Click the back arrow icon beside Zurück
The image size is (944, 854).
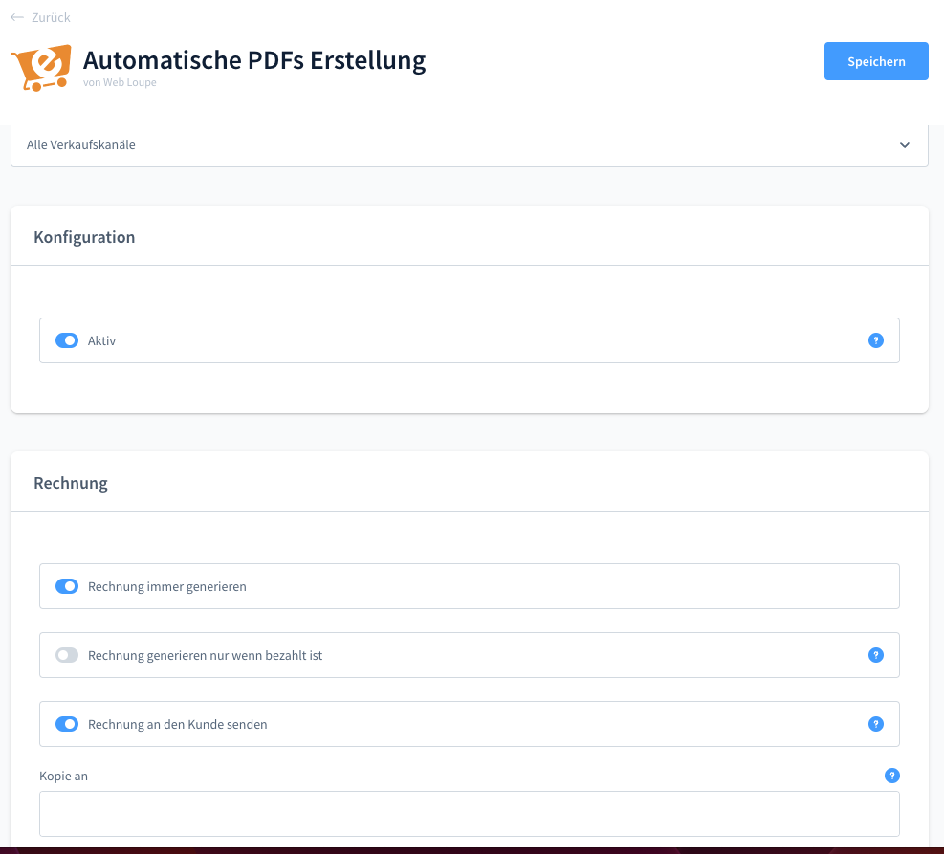[17, 17]
